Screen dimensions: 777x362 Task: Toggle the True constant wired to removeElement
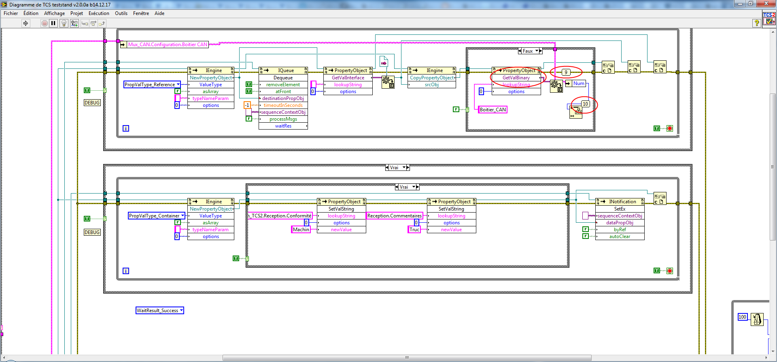(249, 84)
